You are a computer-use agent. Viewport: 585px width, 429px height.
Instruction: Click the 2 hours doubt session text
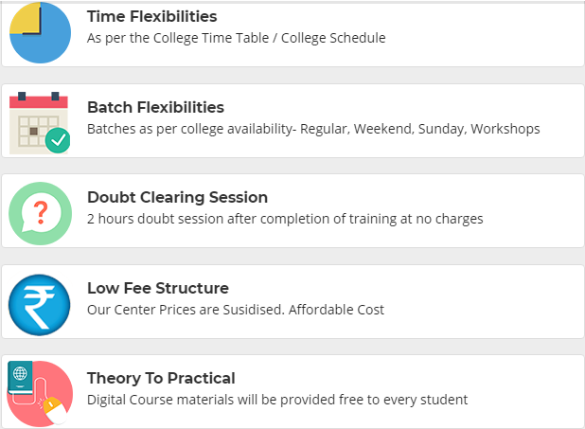(x=285, y=219)
